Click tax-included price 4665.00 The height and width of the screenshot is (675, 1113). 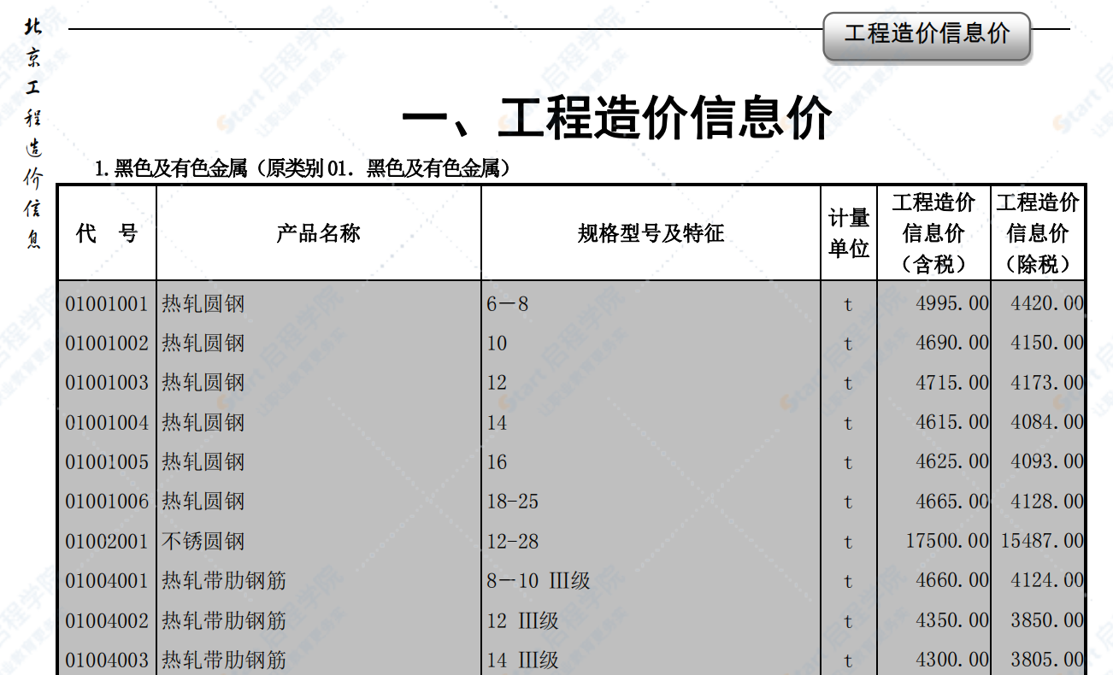[952, 502]
